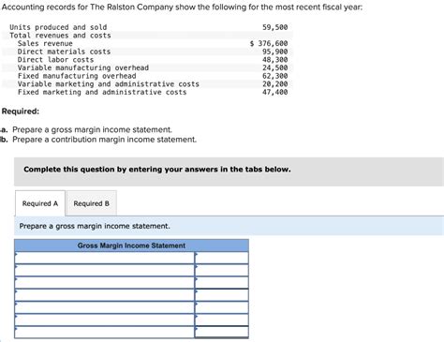Switch to the Required B tab
This screenshot has width=444, height=342.
pos(92,203)
